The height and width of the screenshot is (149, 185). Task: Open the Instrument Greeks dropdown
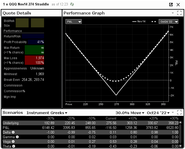47,113
